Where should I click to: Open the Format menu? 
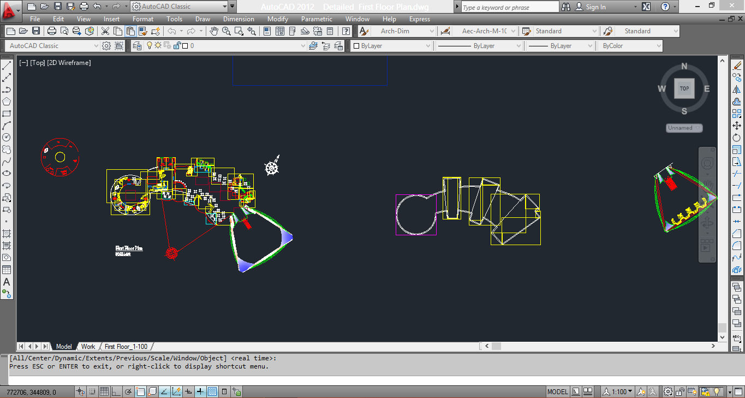[x=143, y=19]
